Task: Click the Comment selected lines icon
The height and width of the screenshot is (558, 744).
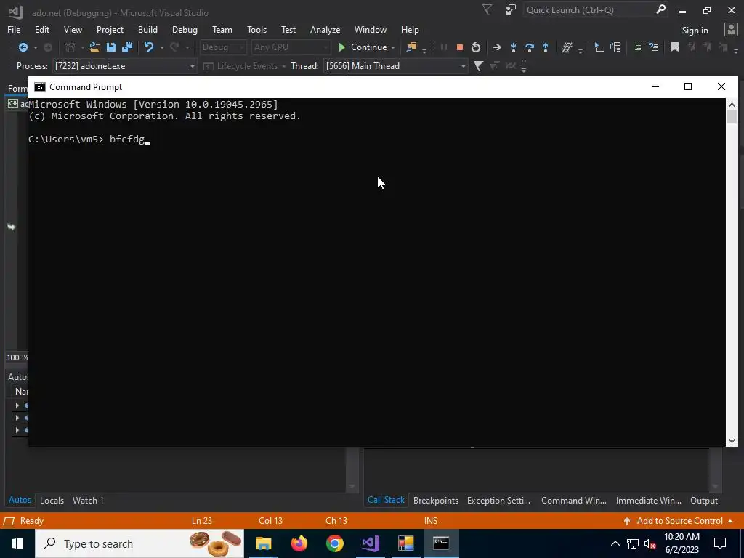Action: (637, 47)
